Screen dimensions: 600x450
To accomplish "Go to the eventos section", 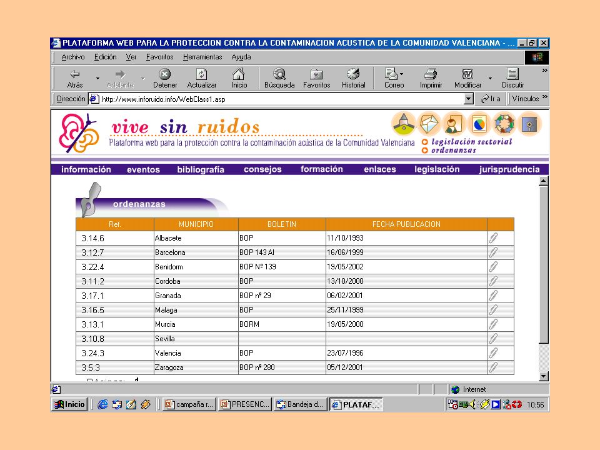I will click(144, 169).
